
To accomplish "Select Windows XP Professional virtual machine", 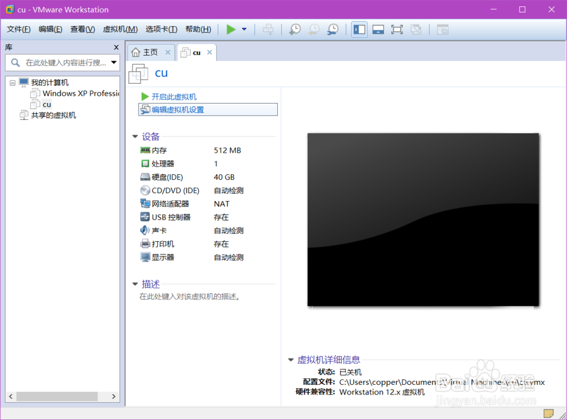I will (x=81, y=93).
